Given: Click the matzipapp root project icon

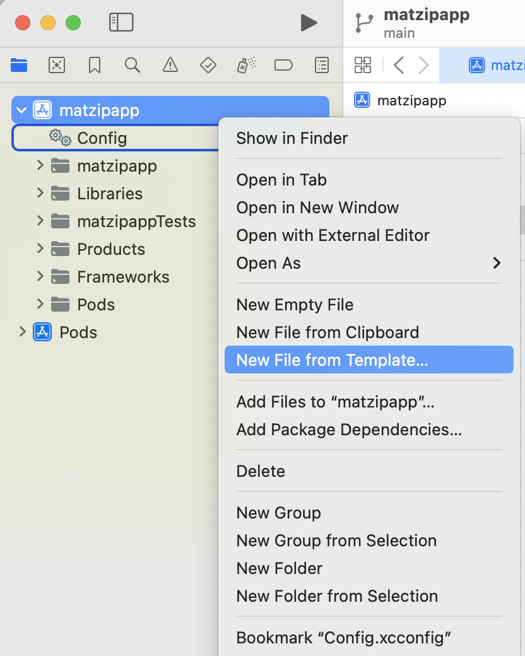Looking at the screenshot, I should coord(42,110).
